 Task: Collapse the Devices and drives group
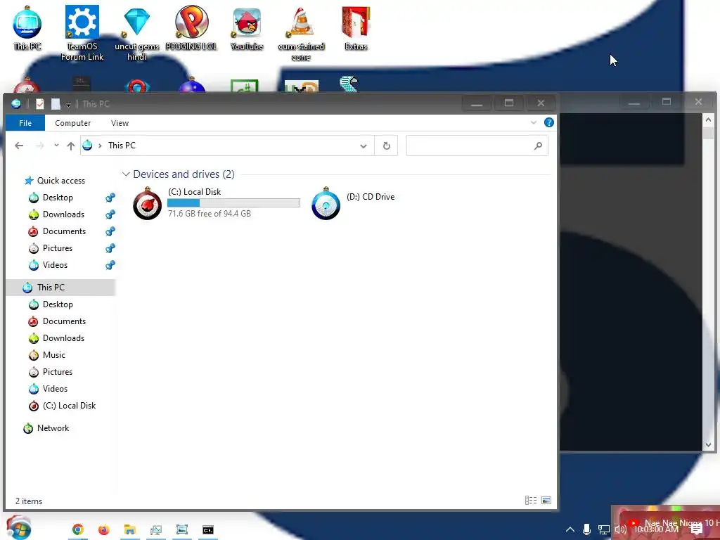point(126,174)
